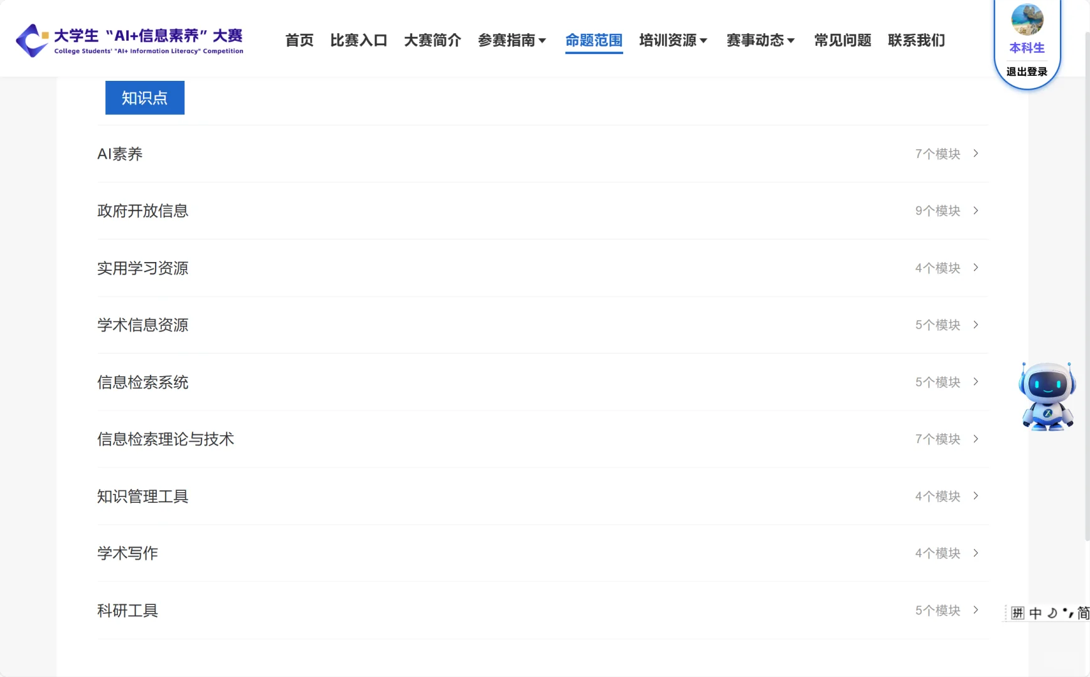Click the arrow icon beside 科研工具
1090x677 pixels.
tap(975, 609)
